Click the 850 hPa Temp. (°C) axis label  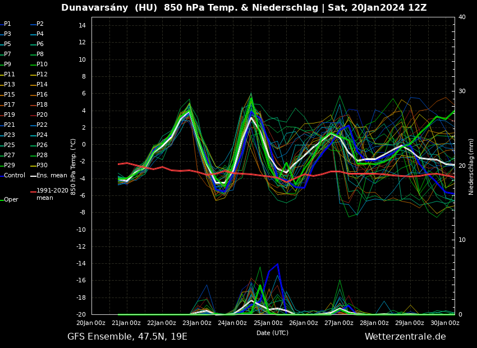[74, 167]
